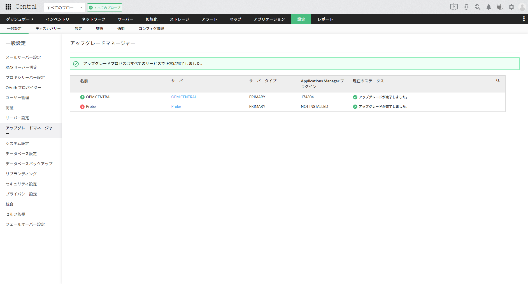Switch to the 一般設定 sub-tab

(x=14, y=29)
